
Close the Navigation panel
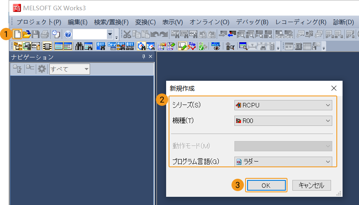151,57
